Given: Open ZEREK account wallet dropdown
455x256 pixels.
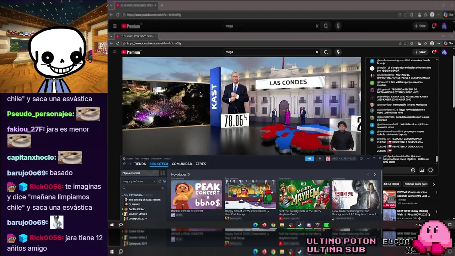Looking at the screenshot, I should 341,159.
